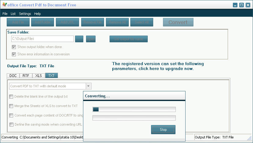Viewport: 253px width, 143px height.
Task: Enable Delete the blank line option
Action: pos(11,96)
